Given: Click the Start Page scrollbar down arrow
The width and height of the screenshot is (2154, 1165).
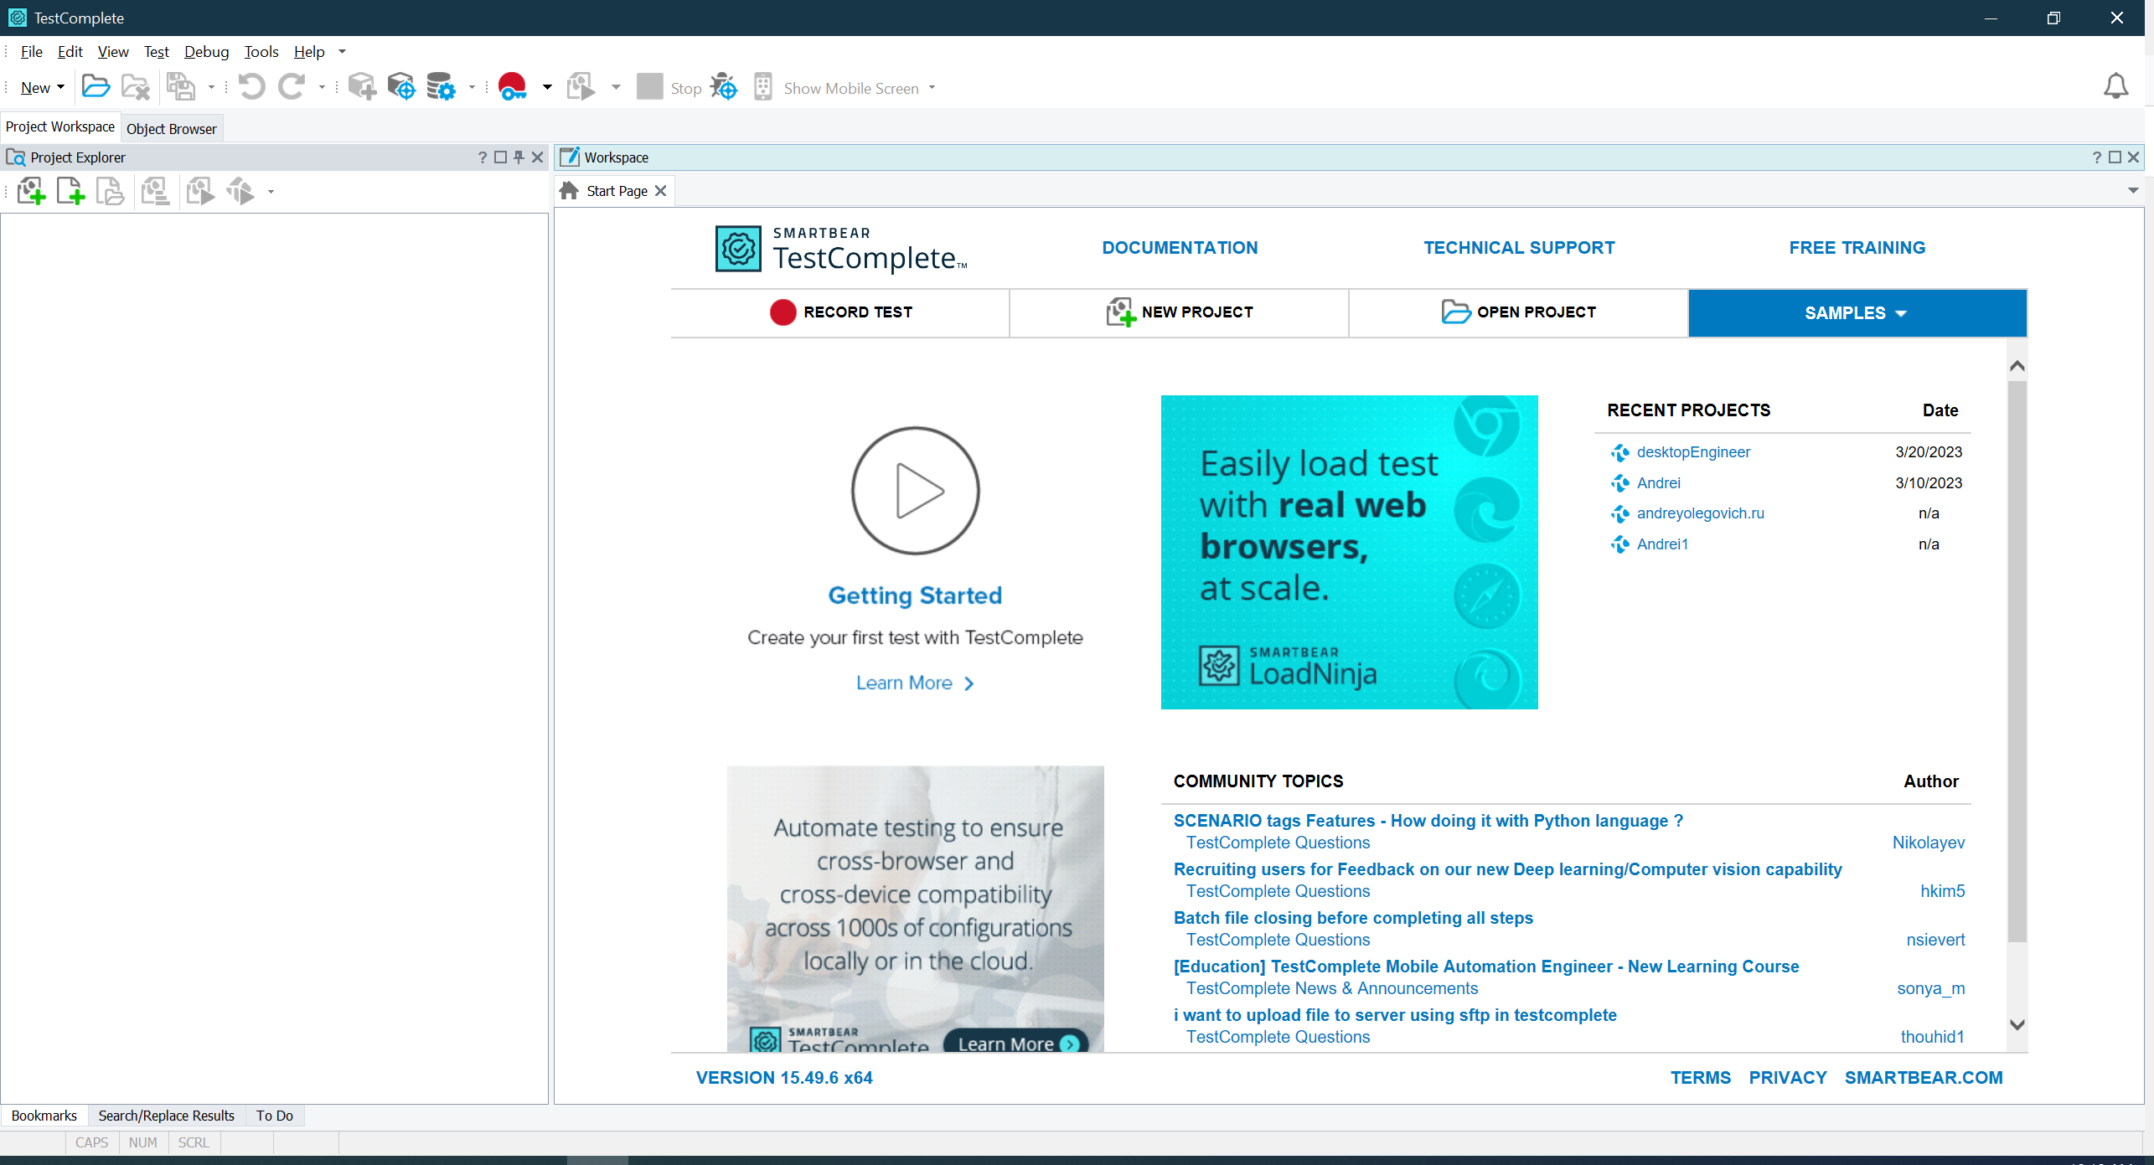Looking at the screenshot, I should coord(2017,1024).
